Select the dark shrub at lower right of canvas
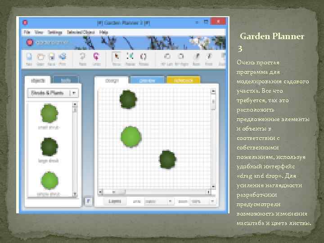This screenshot has width=324, height=243. point(167,159)
